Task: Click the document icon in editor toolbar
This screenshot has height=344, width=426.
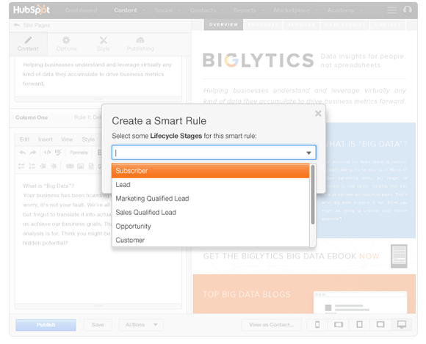Action: click(x=91, y=166)
